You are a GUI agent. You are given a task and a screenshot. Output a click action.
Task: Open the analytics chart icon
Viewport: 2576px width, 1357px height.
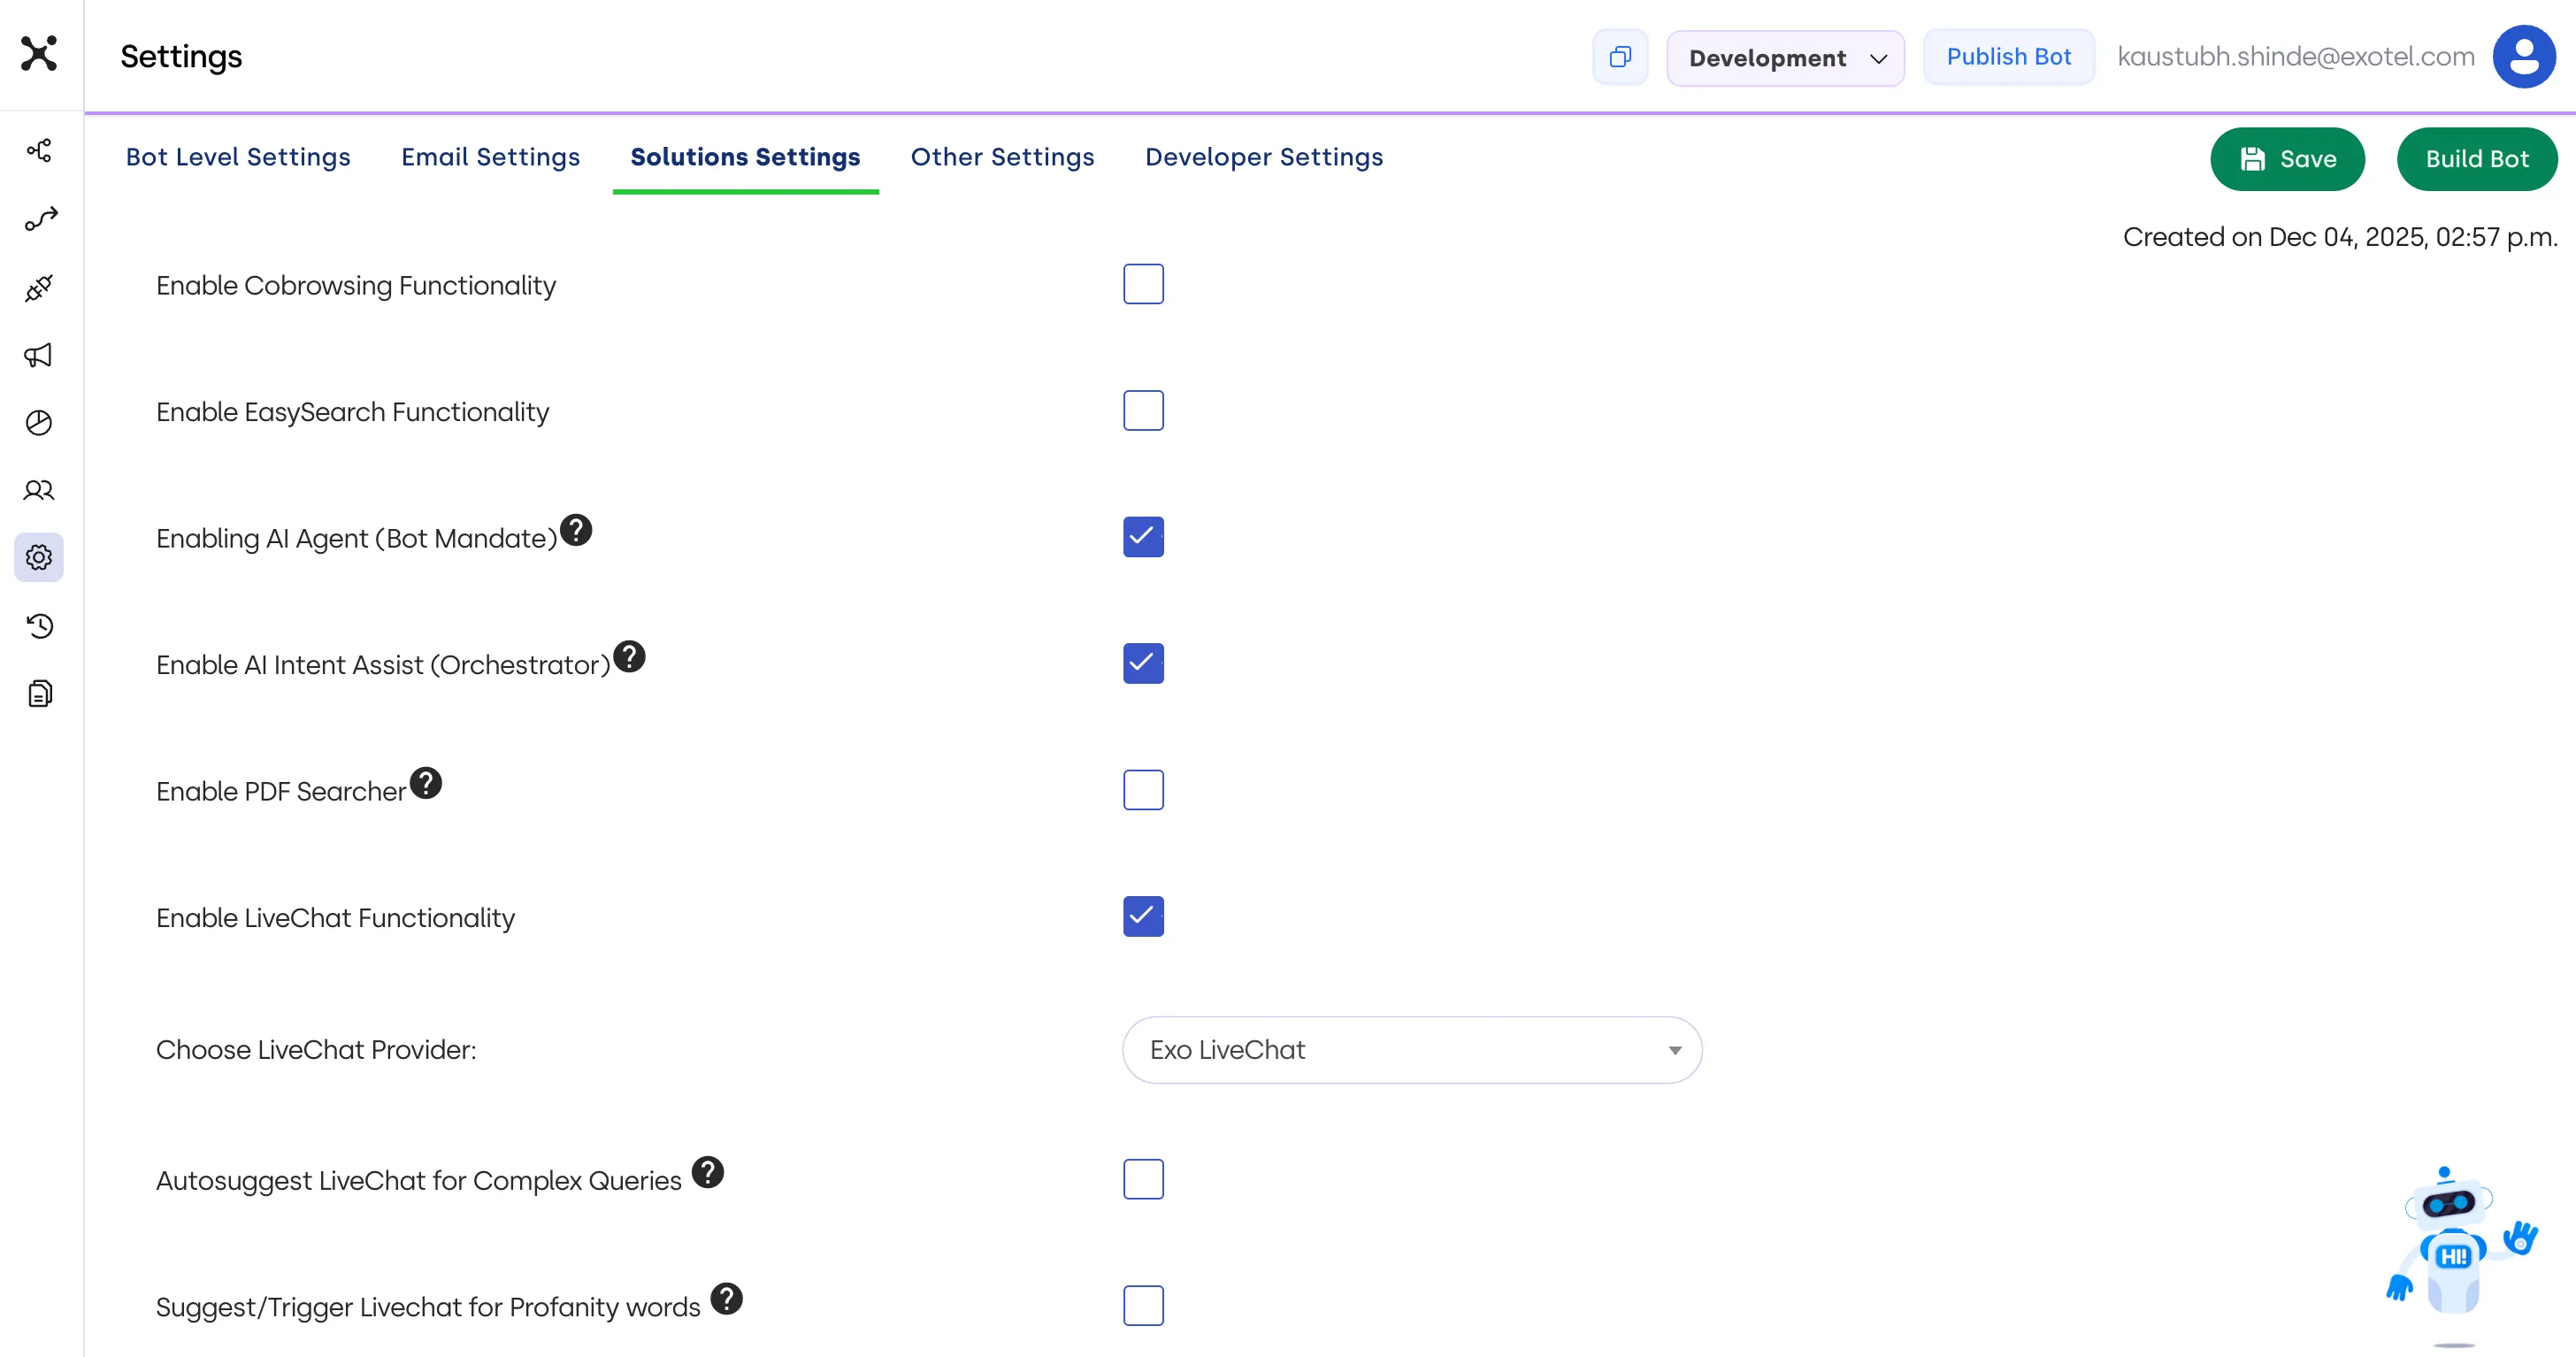point(39,423)
